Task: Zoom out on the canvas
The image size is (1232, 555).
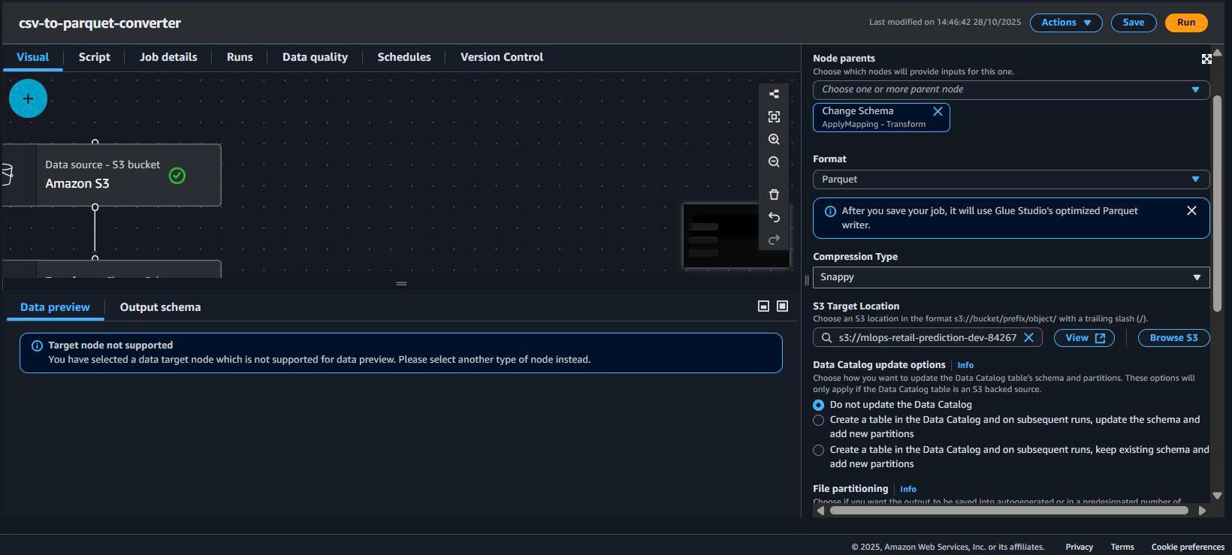Action: [774, 162]
